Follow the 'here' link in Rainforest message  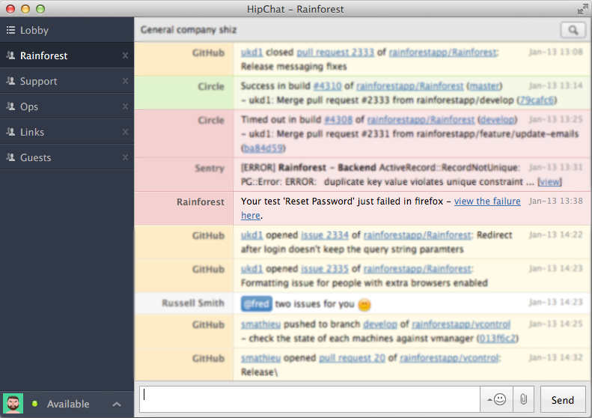tap(251, 216)
